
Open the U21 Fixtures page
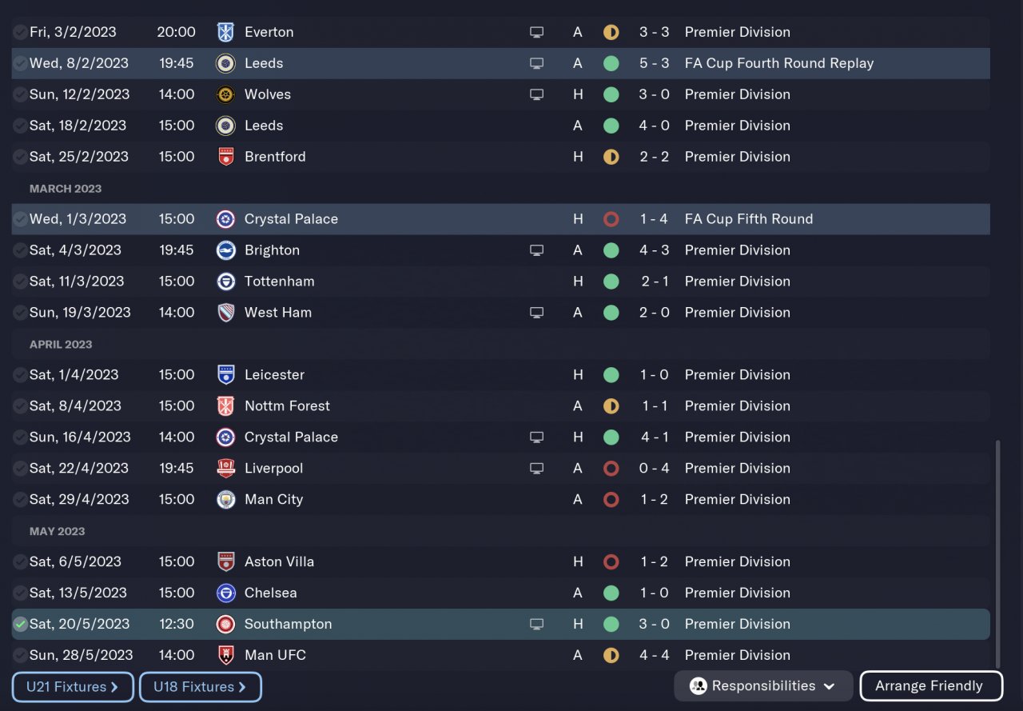pyautogui.click(x=73, y=687)
